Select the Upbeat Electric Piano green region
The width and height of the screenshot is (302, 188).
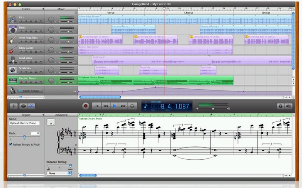156,81
